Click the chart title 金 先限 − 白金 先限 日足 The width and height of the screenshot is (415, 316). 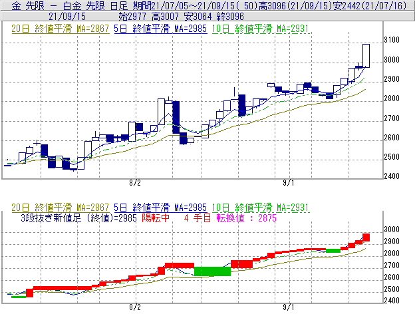pos(70,5)
